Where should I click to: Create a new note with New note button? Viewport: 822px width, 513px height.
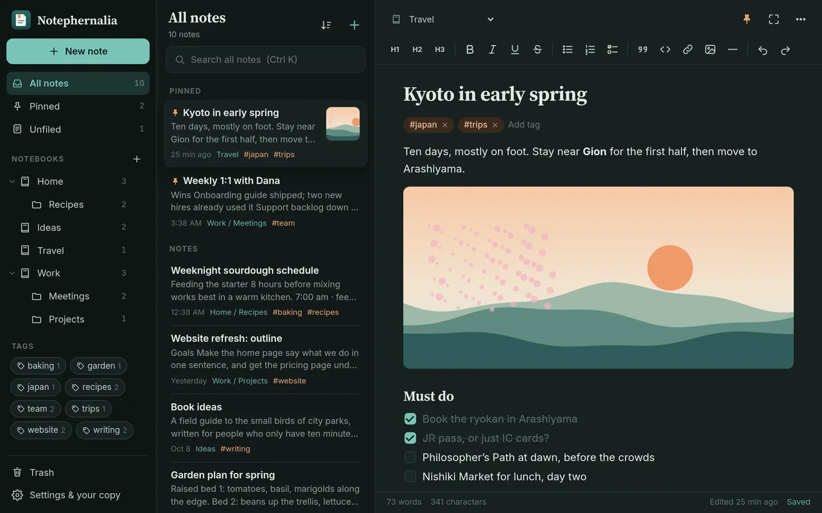(x=78, y=51)
